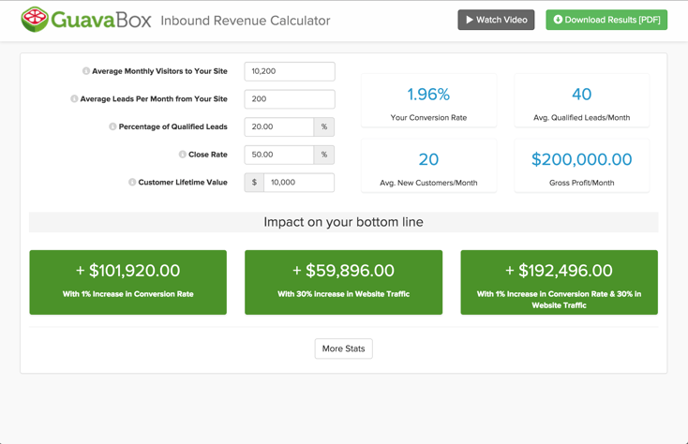Focus the Average Monthly Visitors field
The height and width of the screenshot is (444, 688).
[290, 71]
